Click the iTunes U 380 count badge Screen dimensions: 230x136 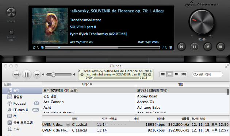(x=36, y=110)
